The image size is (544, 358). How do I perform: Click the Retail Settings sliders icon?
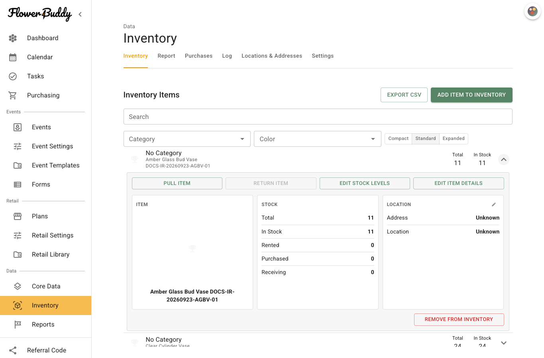(x=18, y=235)
